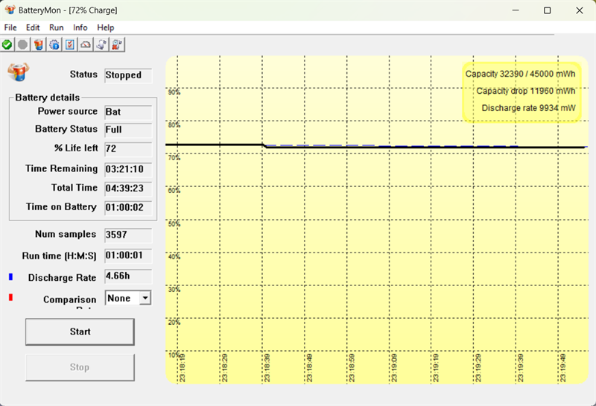Open the Help menu
Screen dimensions: 596x406
tap(105, 28)
